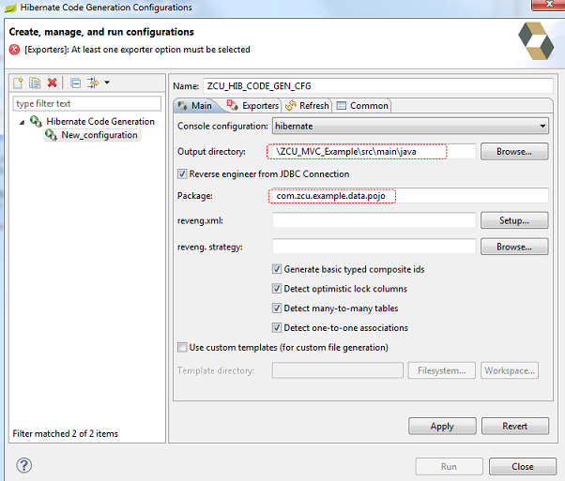
Task: Open the Console configuration dropdown
Action: pyautogui.click(x=410, y=126)
